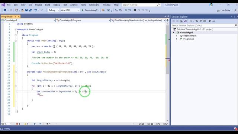Collapse the namespace ConsoleApp9 block
The height and width of the screenshot is (134, 238).
click(15, 29)
